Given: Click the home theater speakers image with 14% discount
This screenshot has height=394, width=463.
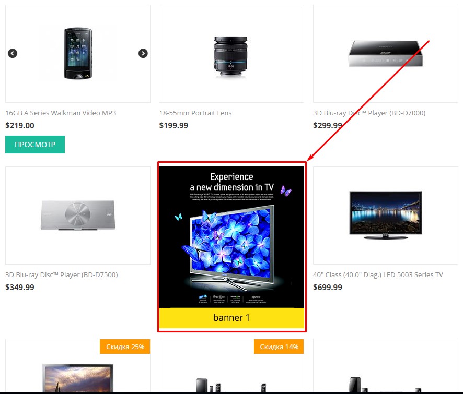Looking at the screenshot, I should 231,384.
